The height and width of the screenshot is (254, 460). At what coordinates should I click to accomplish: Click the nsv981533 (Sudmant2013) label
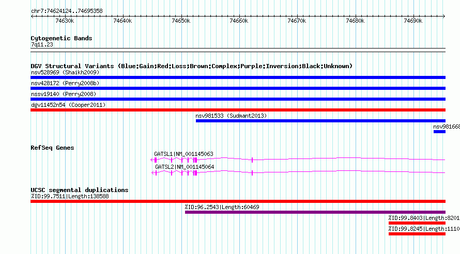(x=231, y=116)
